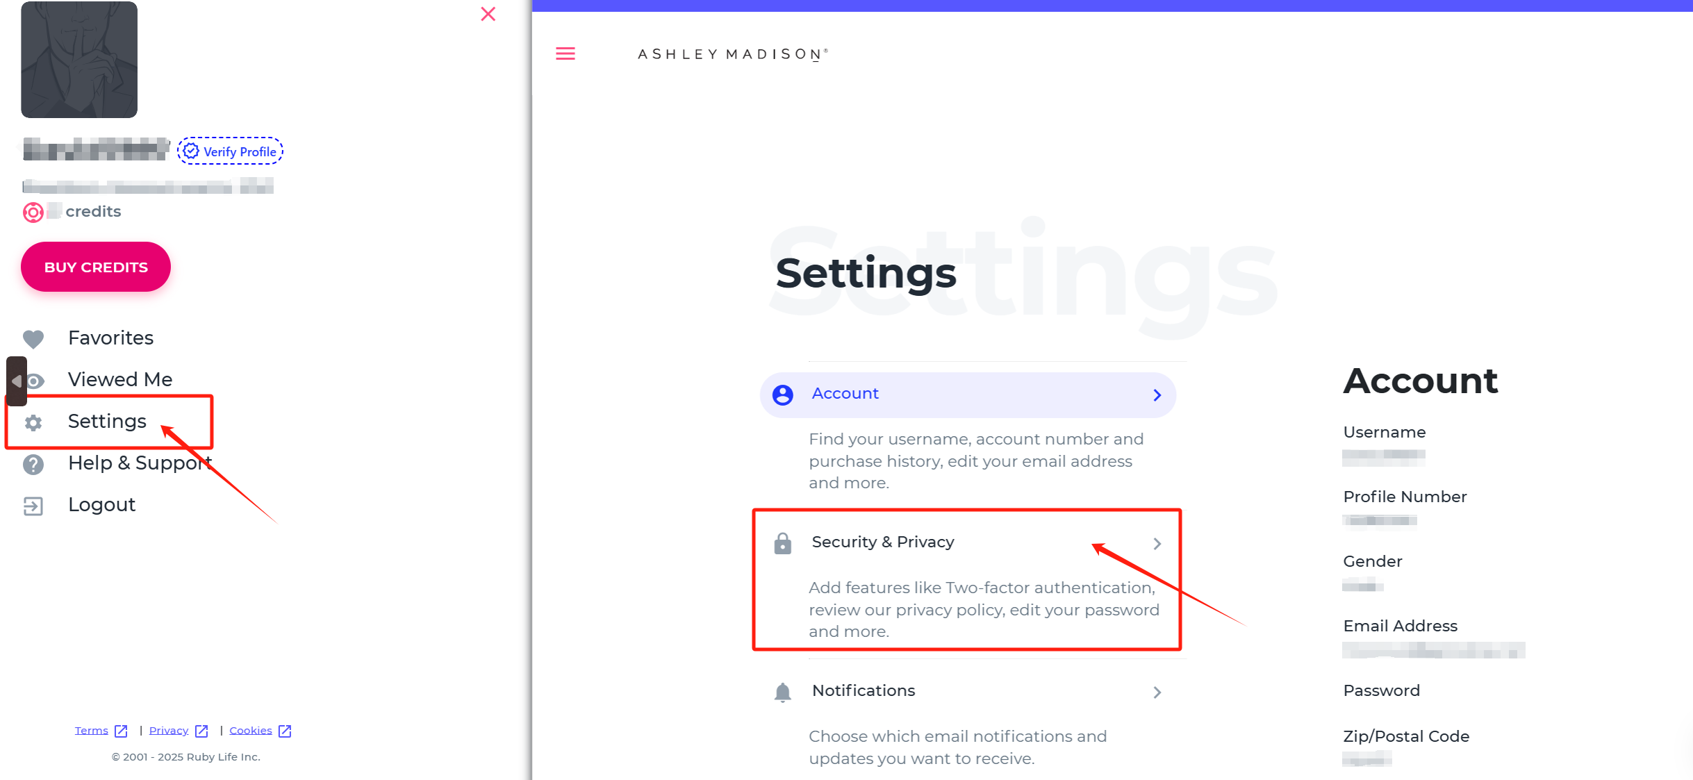Viewport: 1693px width, 780px height.
Task: Select Viewed Me menu item
Action: pyautogui.click(x=120, y=379)
